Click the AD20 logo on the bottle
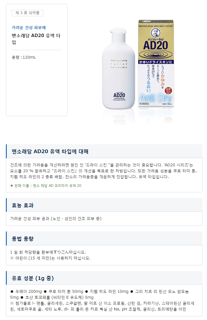This screenshot has height=320, width=207. pos(119,95)
